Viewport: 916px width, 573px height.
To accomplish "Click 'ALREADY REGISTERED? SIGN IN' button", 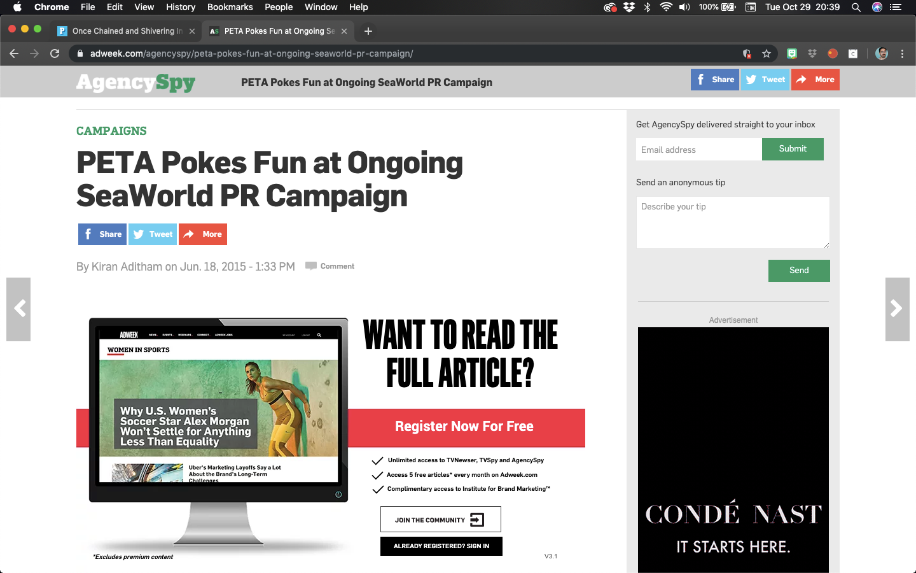I will (x=441, y=546).
